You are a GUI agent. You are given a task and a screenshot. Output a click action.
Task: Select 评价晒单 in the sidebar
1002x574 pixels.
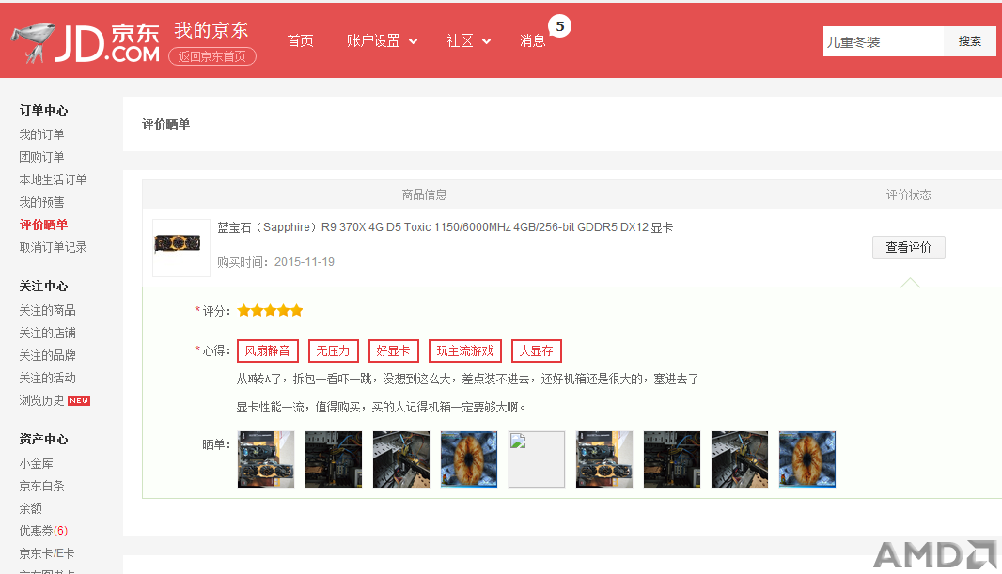[43, 225]
